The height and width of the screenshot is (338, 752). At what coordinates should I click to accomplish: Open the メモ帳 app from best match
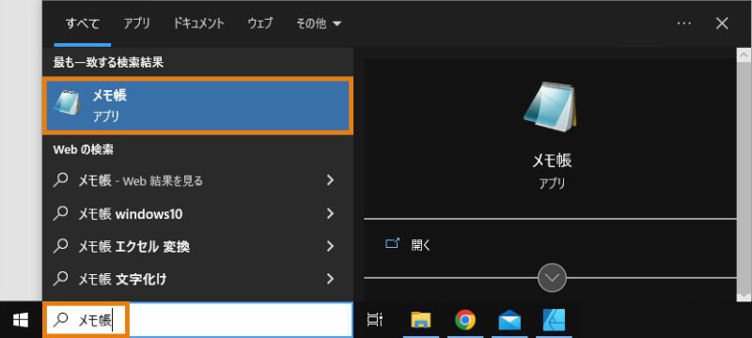click(198, 106)
